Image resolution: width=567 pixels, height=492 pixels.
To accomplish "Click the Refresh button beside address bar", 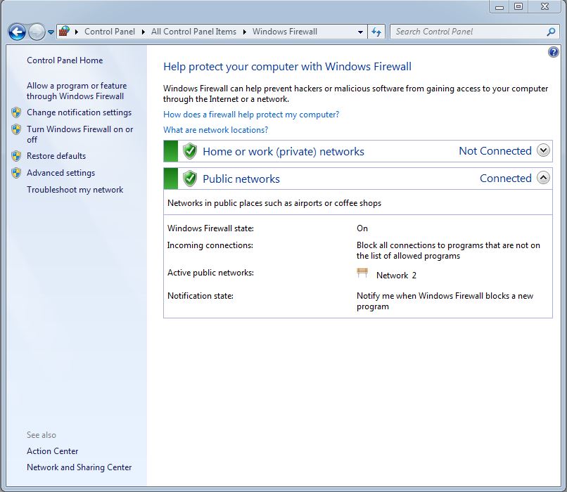I will coord(376,32).
